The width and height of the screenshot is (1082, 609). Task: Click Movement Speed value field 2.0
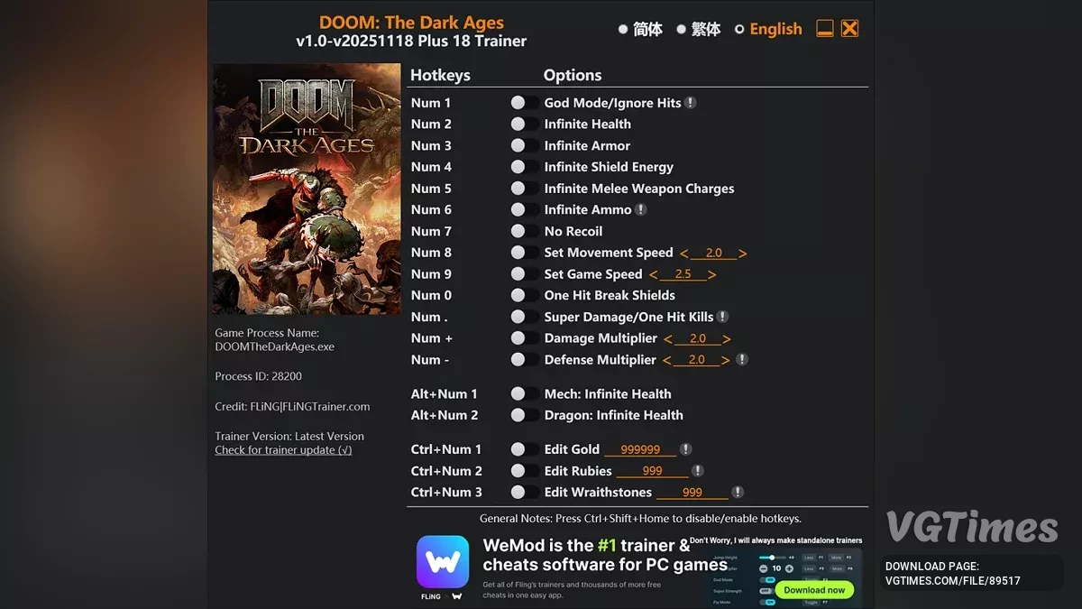713,254
